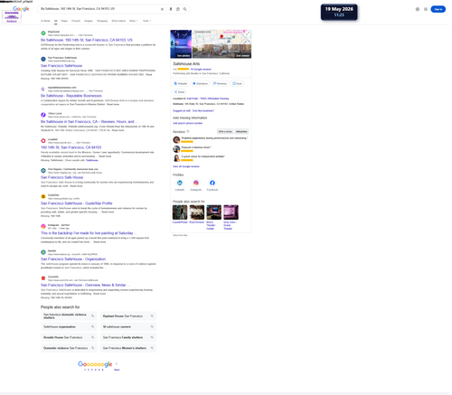Expand the map with the fullscreen icon
The image size is (452, 395).
(248, 33)
